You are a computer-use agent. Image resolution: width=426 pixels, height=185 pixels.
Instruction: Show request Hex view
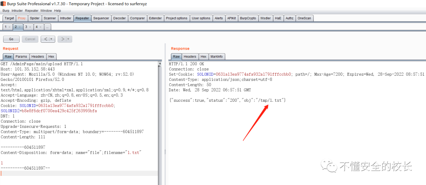coord(51,56)
